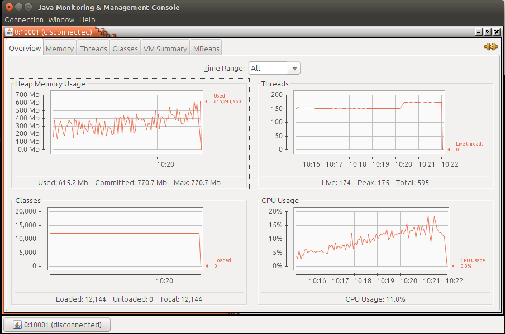Screen dimensions: 505x334
Task: Click the connection status plug icon
Action: point(491,47)
